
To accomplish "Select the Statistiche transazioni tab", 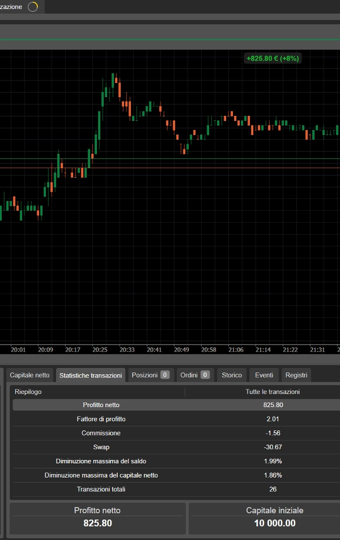I will (91, 375).
